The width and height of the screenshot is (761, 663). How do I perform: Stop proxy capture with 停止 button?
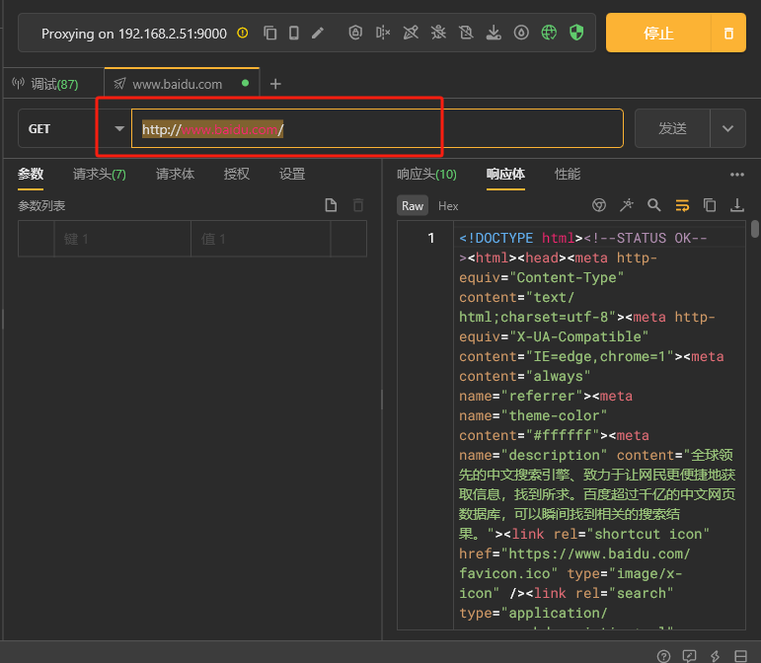point(658,33)
